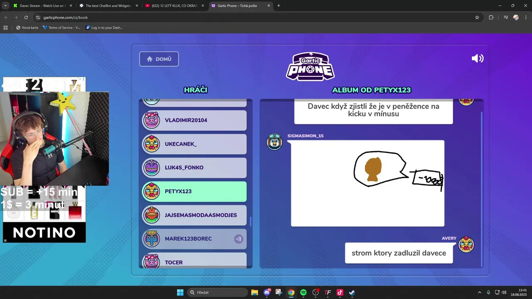Select player MAREK123BOREC
Screen dimensions: 532x299
pos(195,239)
